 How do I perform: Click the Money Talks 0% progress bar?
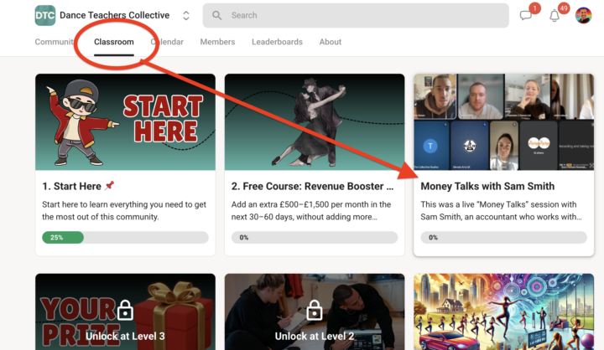coord(504,237)
